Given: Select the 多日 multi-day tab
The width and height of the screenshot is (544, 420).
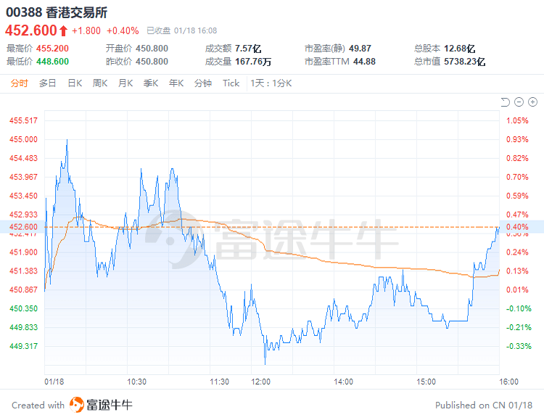Looking at the screenshot, I should (x=48, y=83).
